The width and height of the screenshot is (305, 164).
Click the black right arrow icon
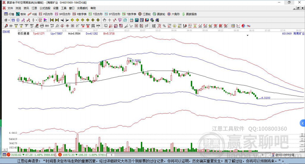67,20
